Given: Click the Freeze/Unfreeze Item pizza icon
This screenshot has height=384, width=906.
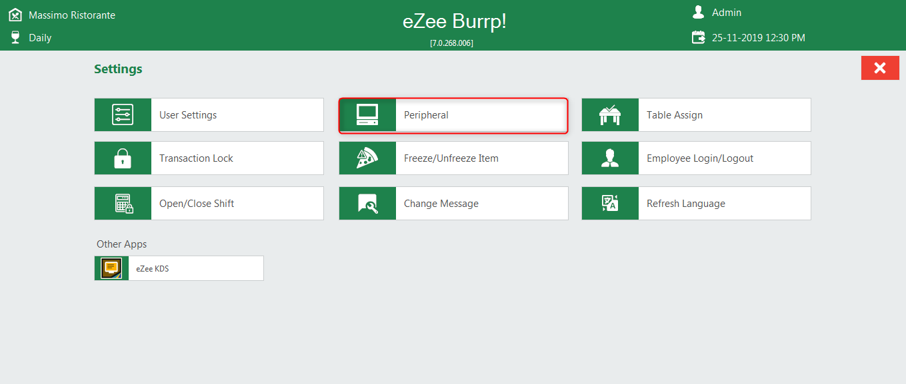Looking at the screenshot, I should 367,158.
